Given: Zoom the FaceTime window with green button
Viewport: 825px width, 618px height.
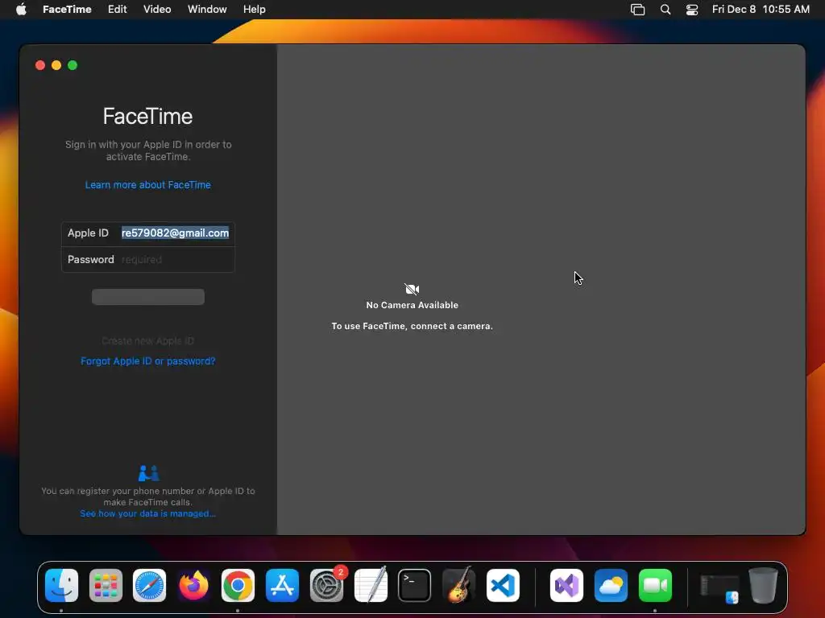Looking at the screenshot, I should click(x=73, y=65).
